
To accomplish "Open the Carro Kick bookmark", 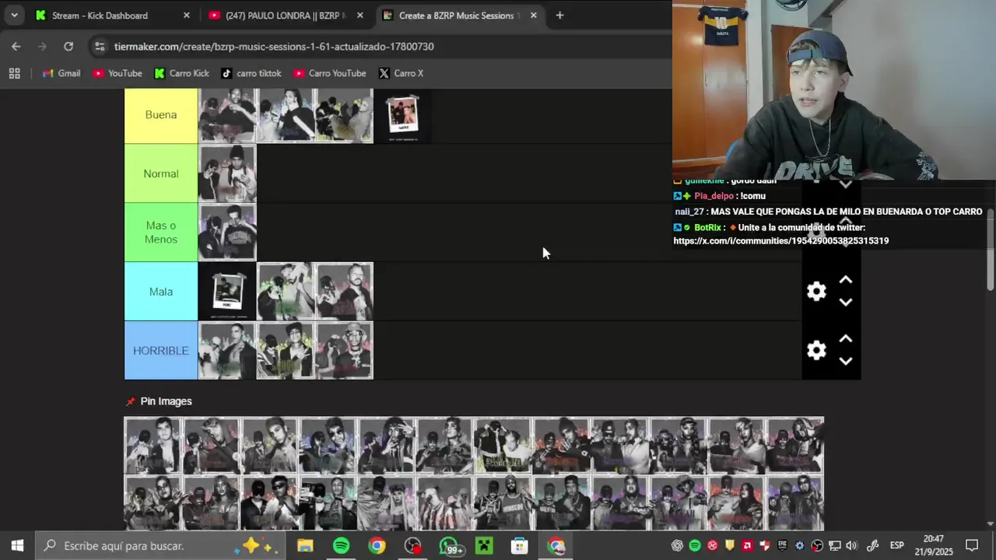I will pyautogui.click(x=182, y=73).
